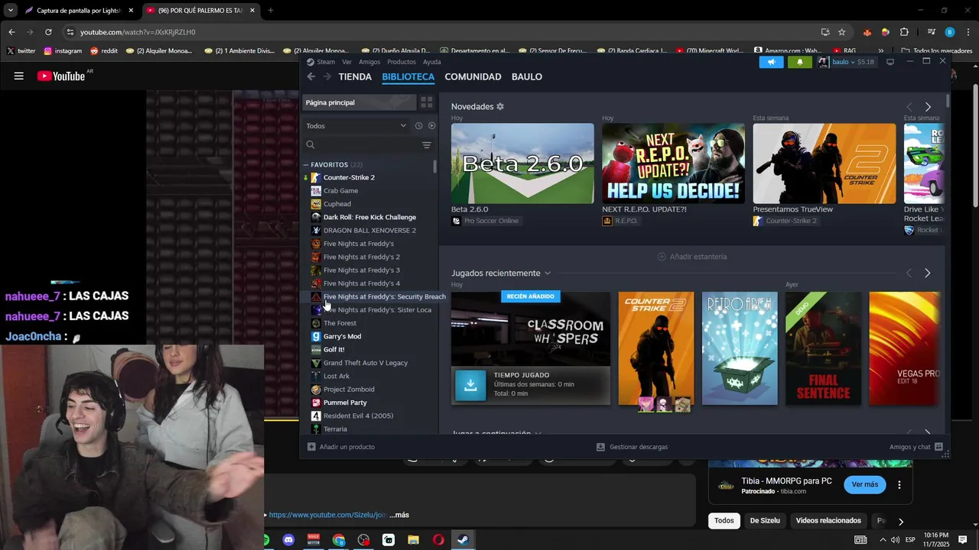The image size is (979, 550).
Task: Open the Steam menu item
Action: [326, 62]
